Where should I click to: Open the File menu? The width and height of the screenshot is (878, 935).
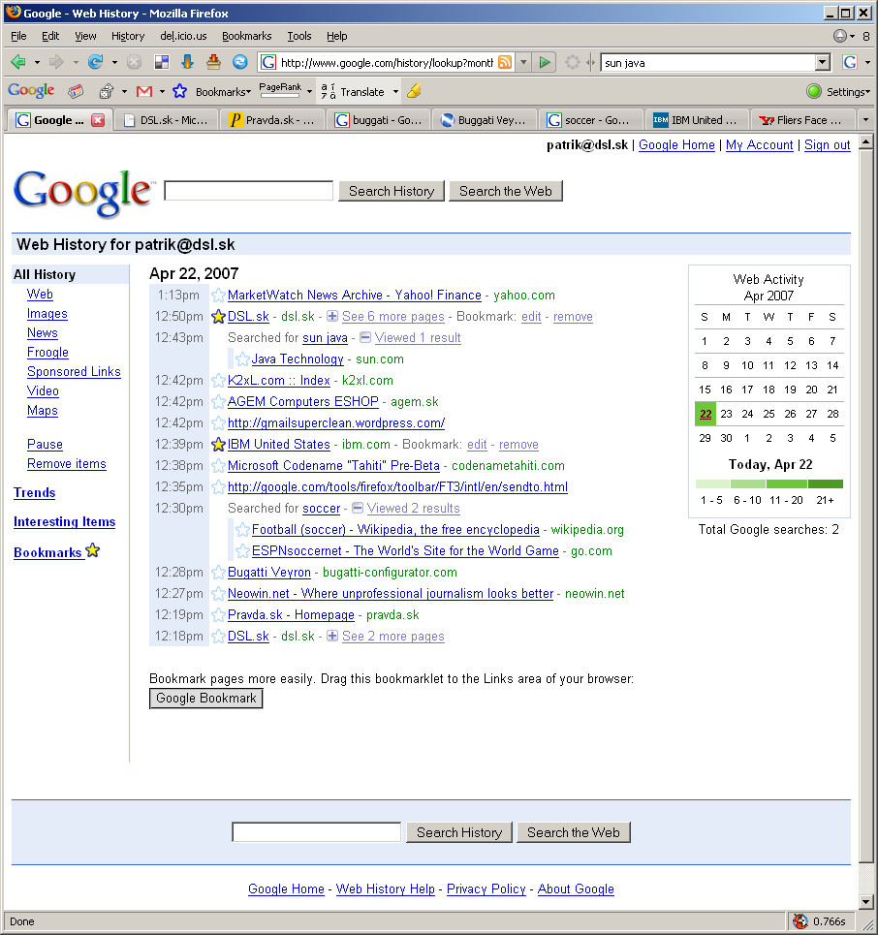click(x=18, y=36)
